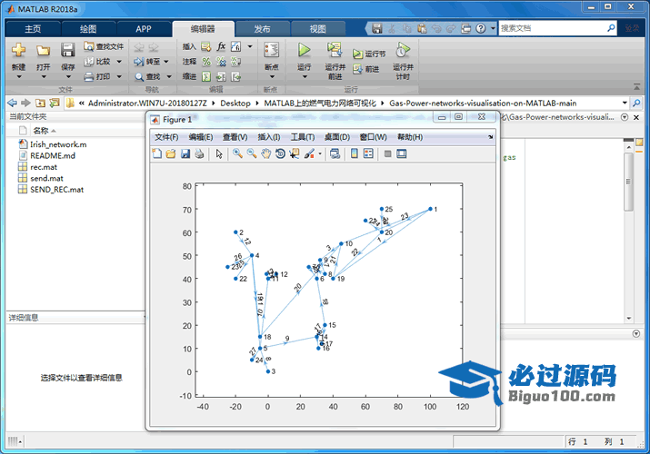The image size is (650, 454).
Task: Select the Zoom In tool in Figure 1
Action: (237, 154)
